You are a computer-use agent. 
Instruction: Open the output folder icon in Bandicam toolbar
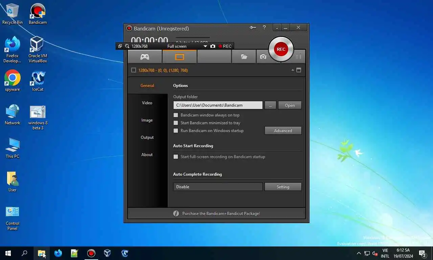244,57
